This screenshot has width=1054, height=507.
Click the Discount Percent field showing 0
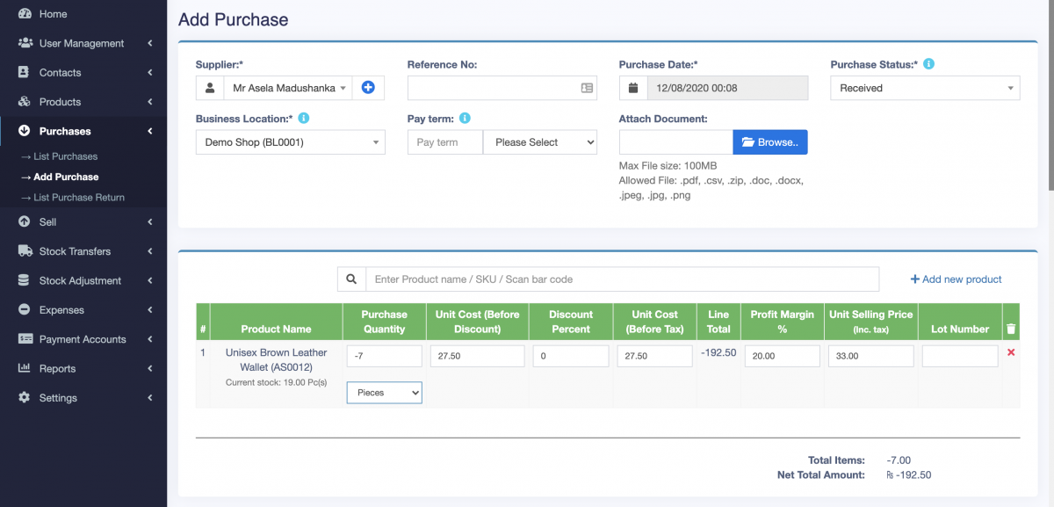coord(571,356)
